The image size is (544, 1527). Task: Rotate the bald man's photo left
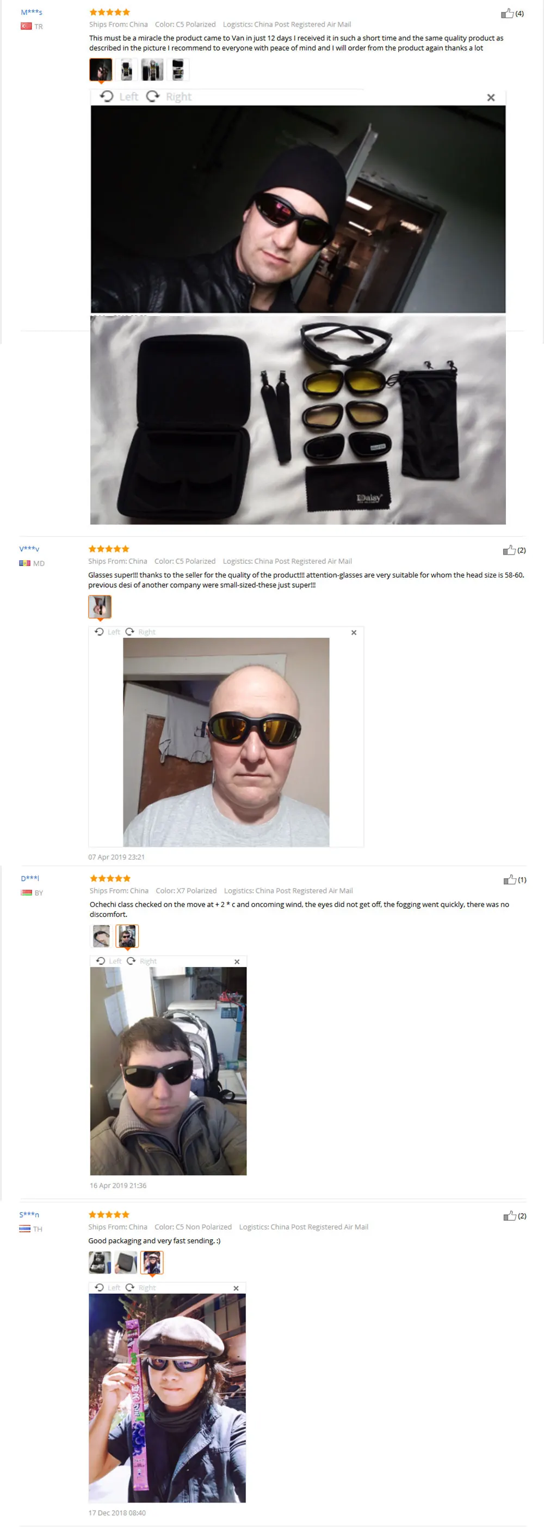click(x=108, y=632)
